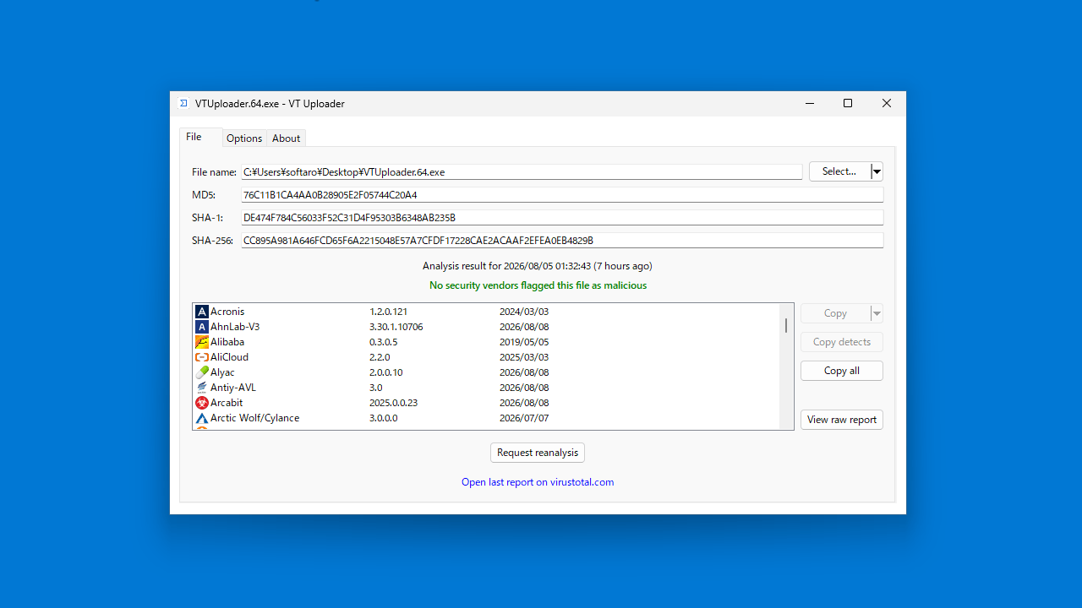Click the 'Analysis result for' timestamp text

[x=538, y=266]
